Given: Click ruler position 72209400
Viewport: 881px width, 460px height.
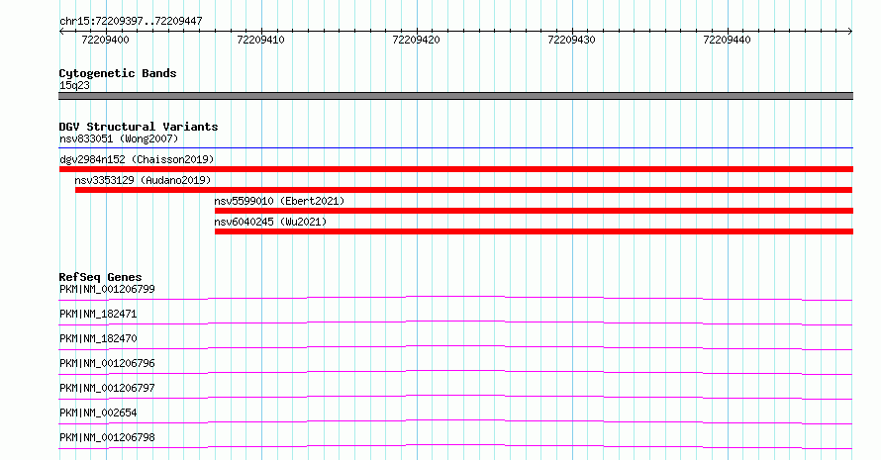Looking at the screenshot, I should click(105, 40).
